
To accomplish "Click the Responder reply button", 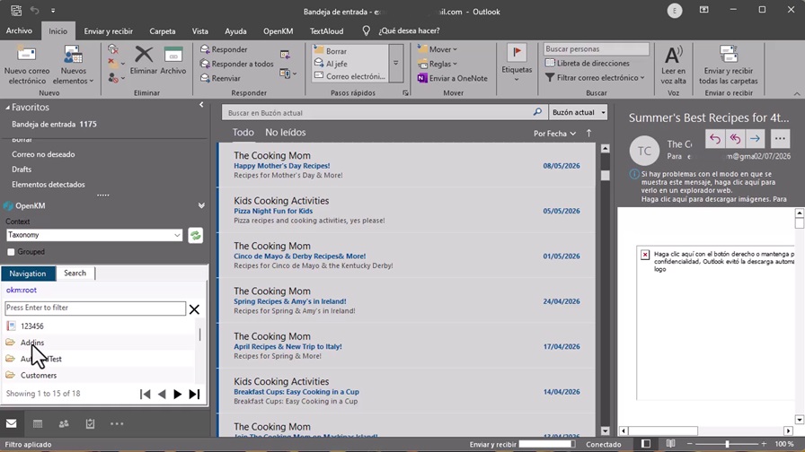I will coord(224,49).
